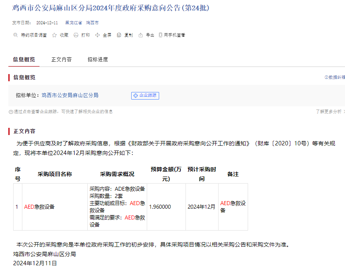Viewport: 345px width, 278px height.
Task: Click the 黑龙江省 province link
Action: pyautogui.click(x=74, y=23)
